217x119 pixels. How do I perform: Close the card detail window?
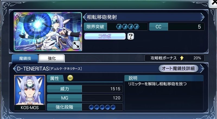pos(213,3)
